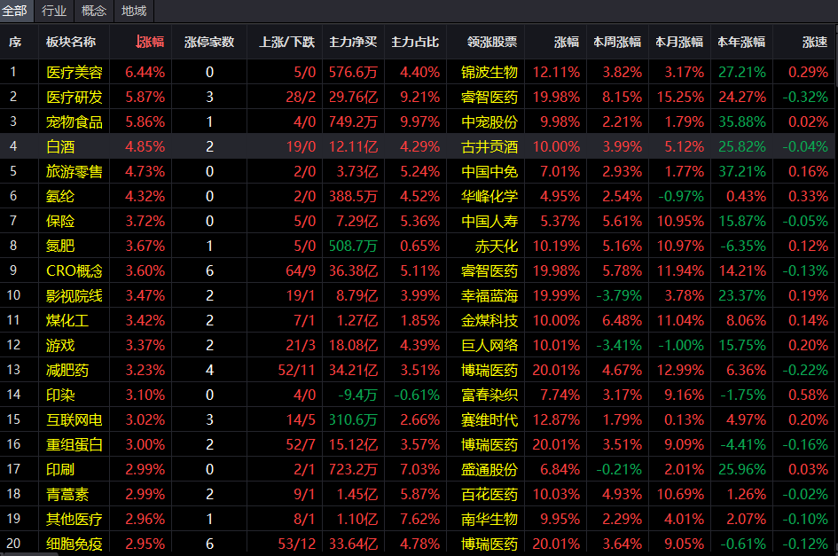
Task: Open leading stock 富春染织
Action: tap(489, 395)
